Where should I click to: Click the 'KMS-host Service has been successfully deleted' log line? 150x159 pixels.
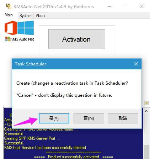(x=45, y=148)
